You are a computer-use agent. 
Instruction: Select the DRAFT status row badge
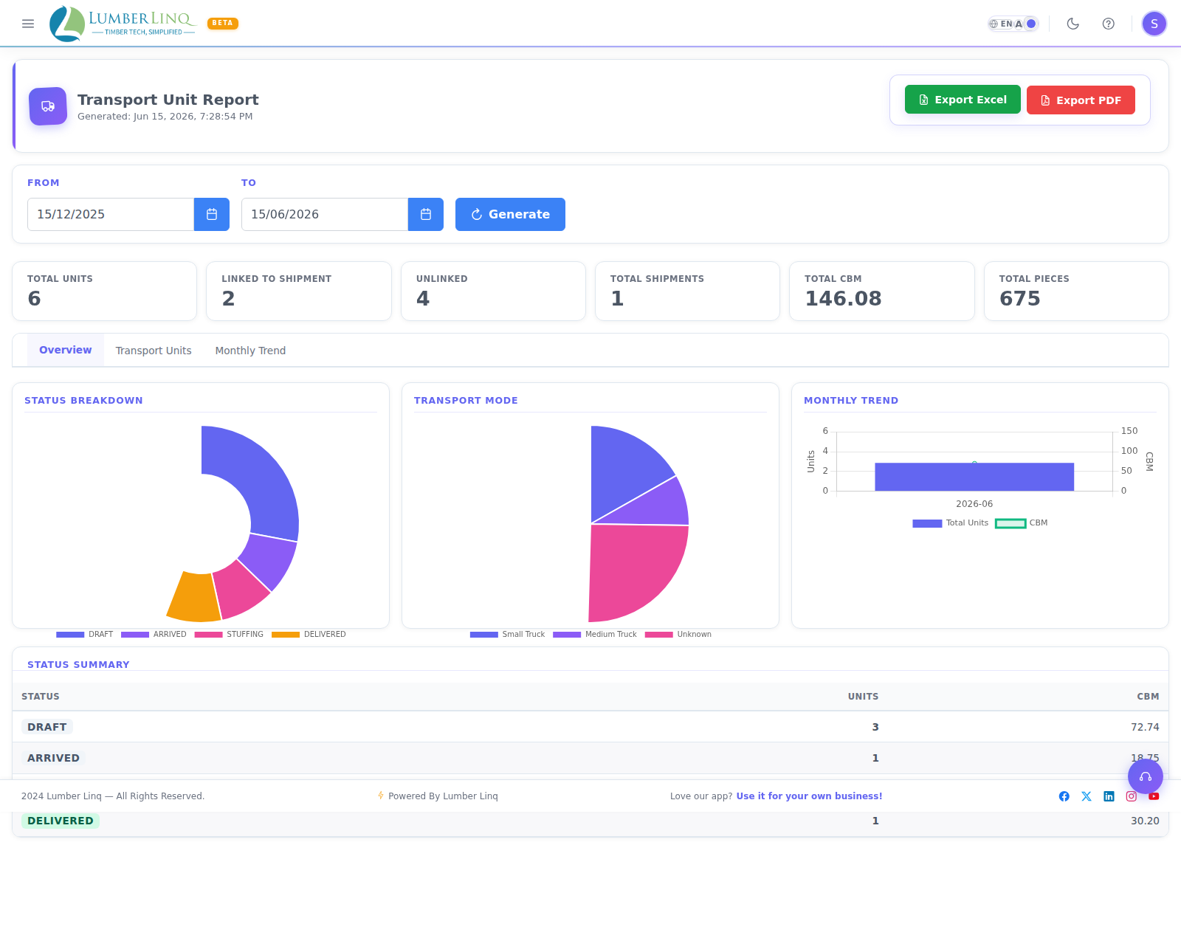(x=47, y=727)
